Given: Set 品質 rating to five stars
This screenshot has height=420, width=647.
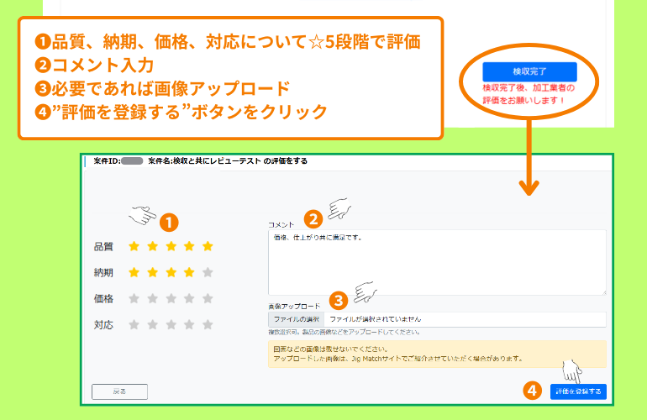Looking at the screenshot, I should point(208,246).
